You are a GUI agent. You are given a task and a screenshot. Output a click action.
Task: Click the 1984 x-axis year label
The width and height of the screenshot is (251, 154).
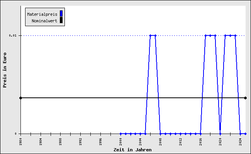point(41,142)
